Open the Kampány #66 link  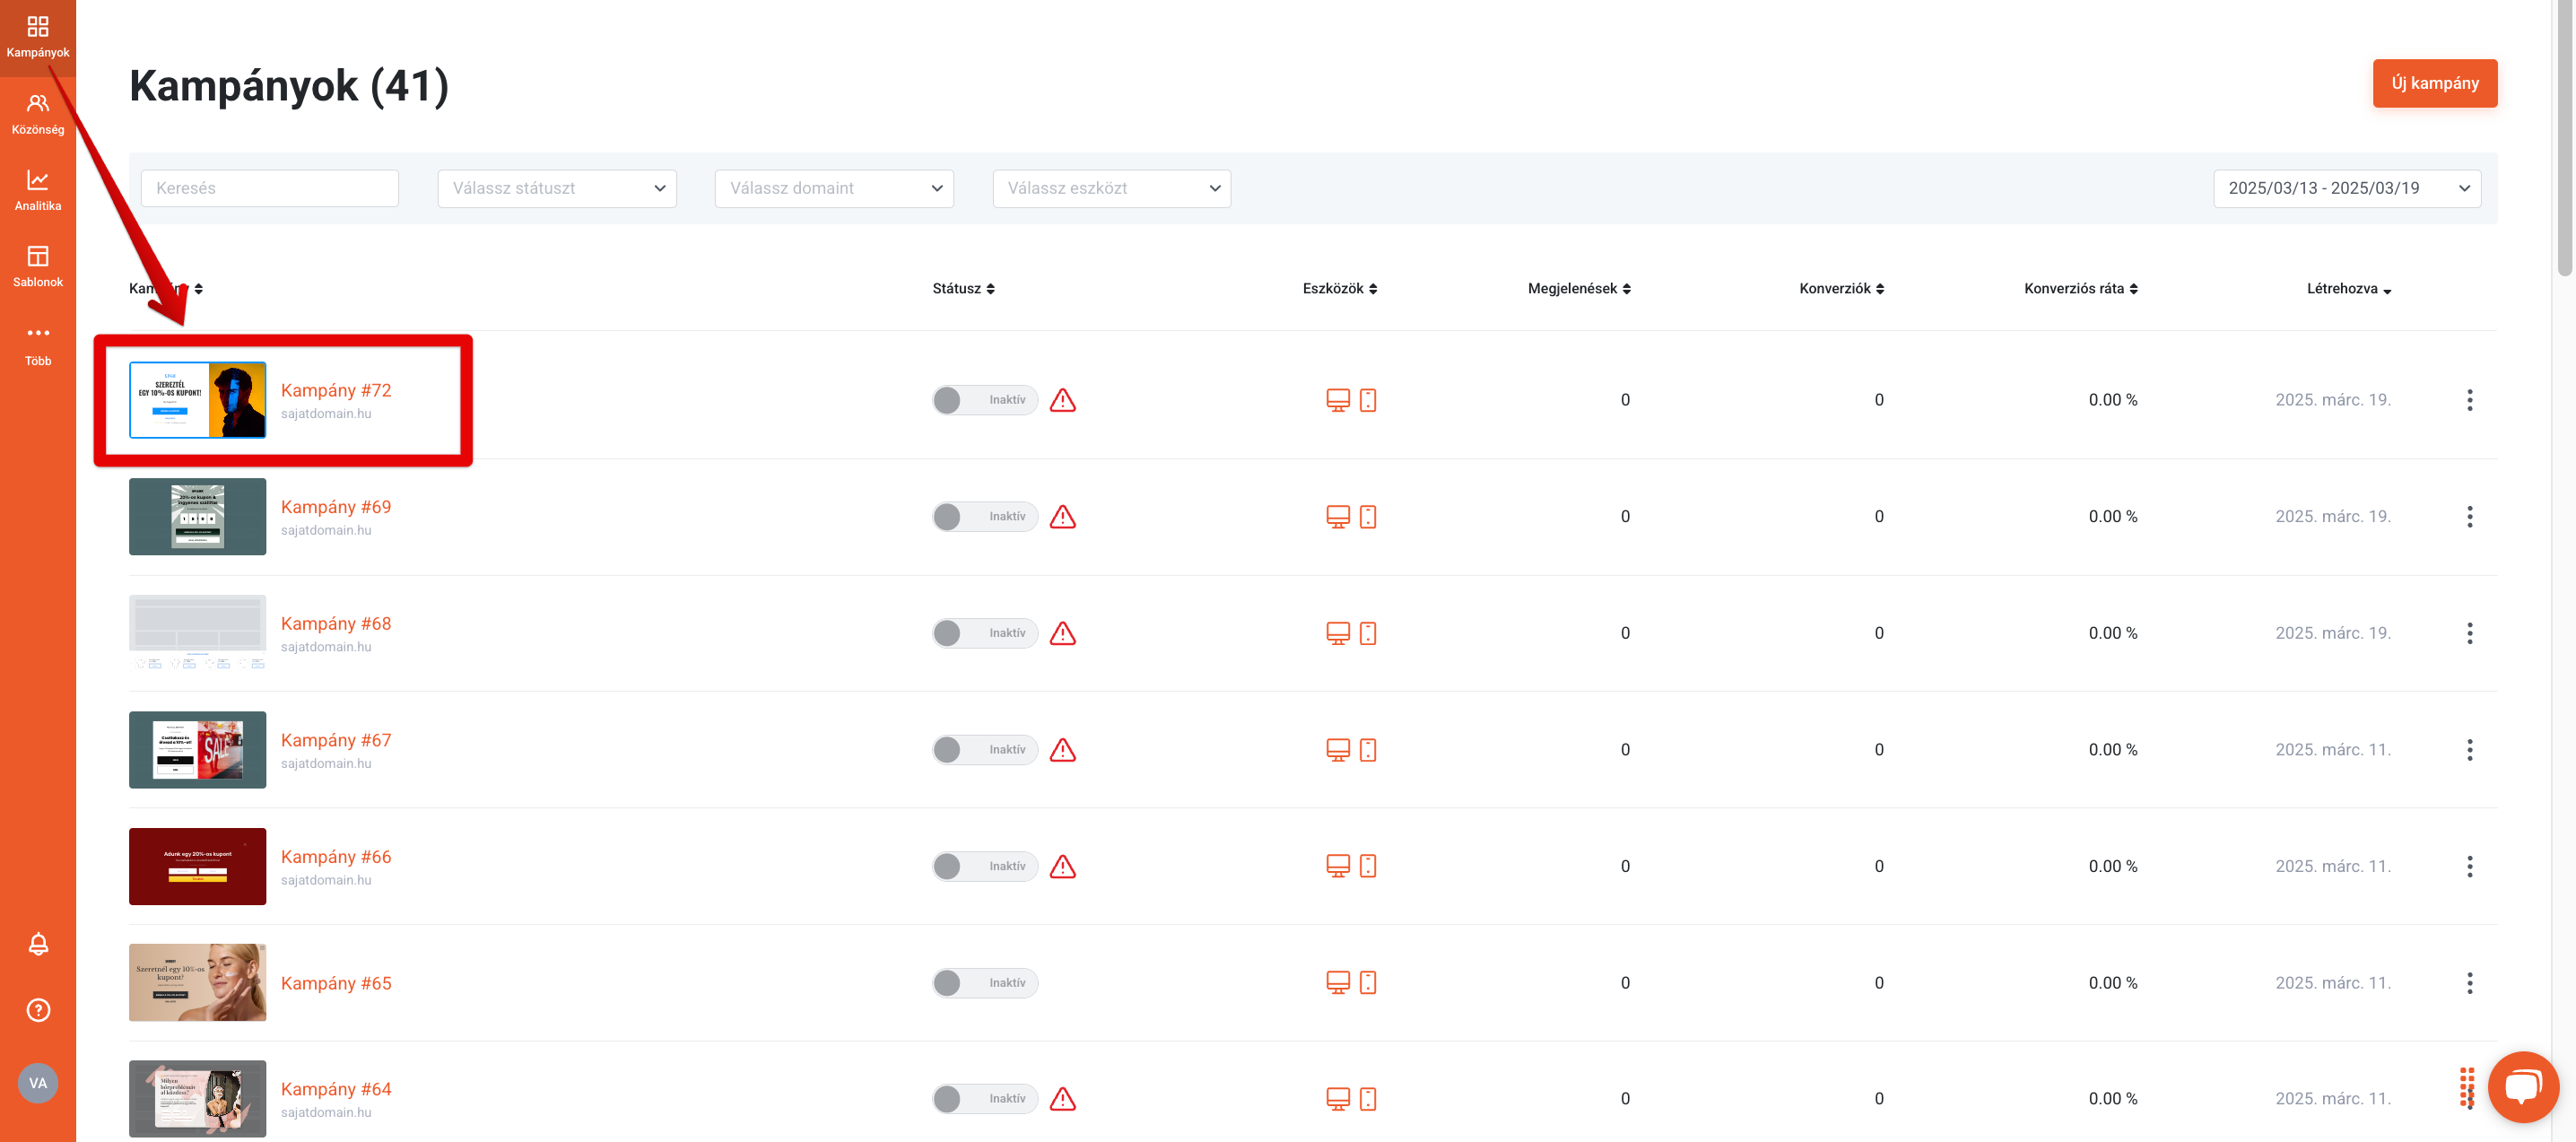click(336, 857)
